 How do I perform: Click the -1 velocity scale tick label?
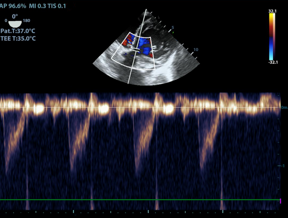coord(282,166)
